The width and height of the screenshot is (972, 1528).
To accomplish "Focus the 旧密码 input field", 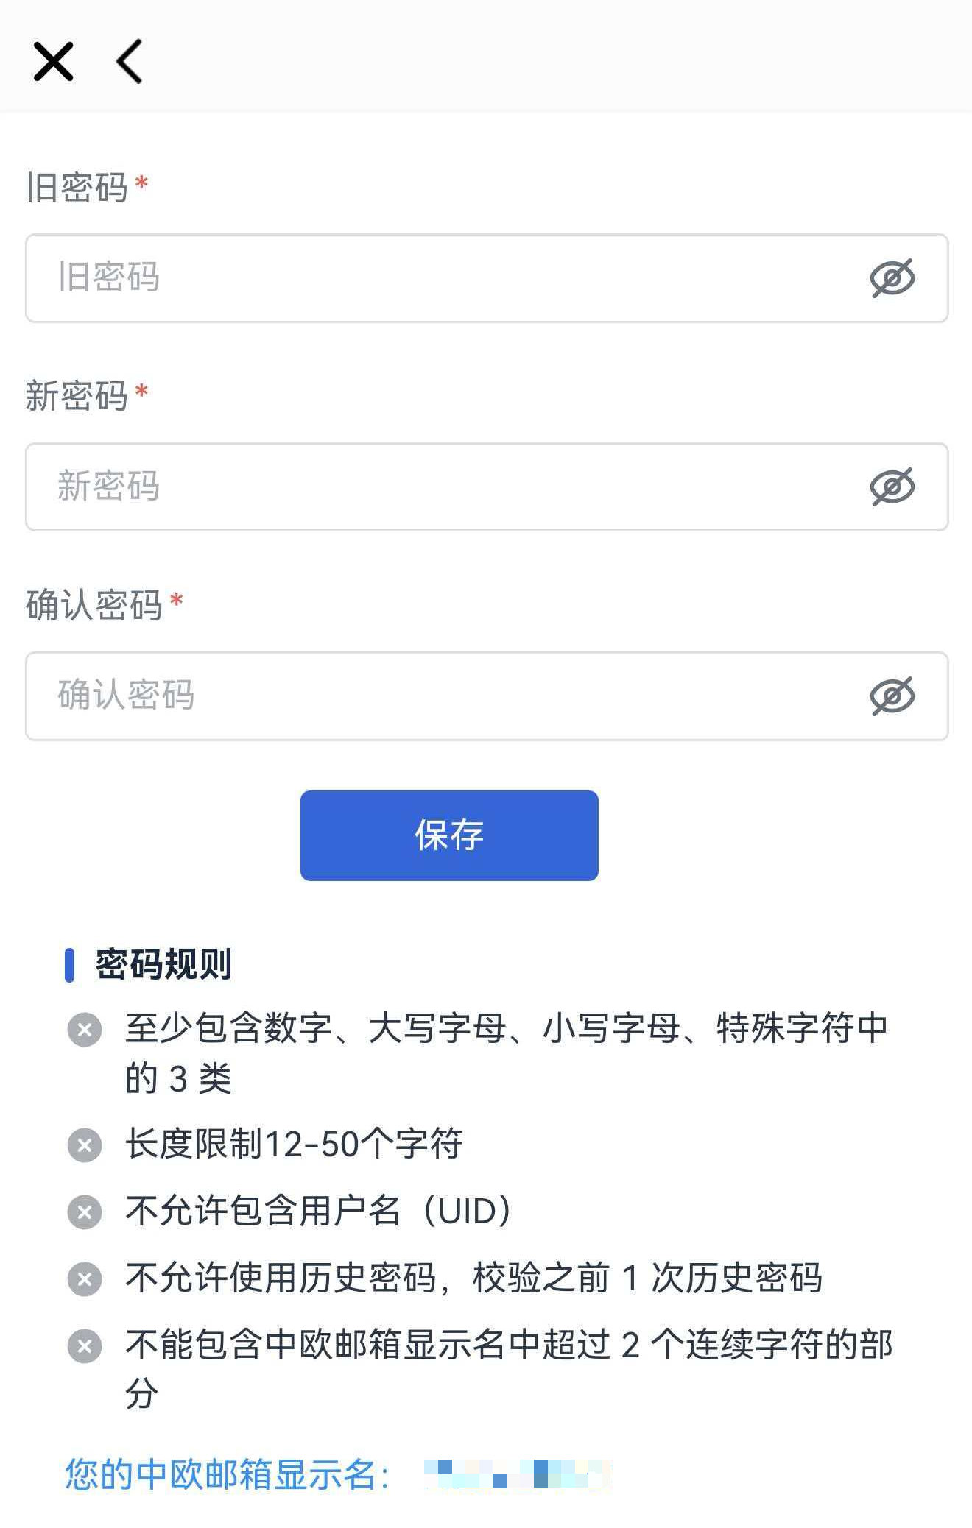I will click(442, 278).
